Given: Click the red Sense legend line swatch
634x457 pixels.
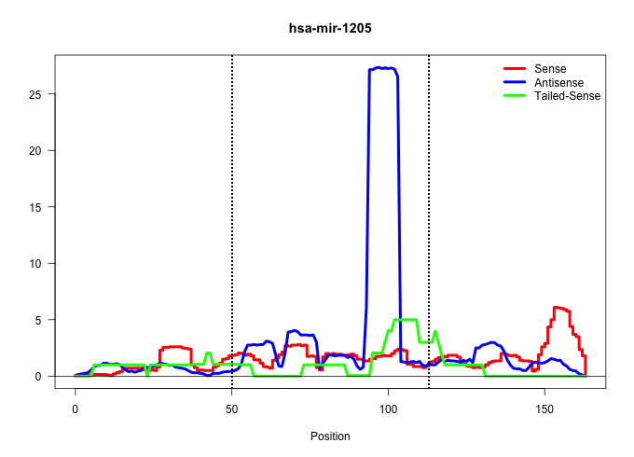Looking at the screenshot, I should (x=516, y=69).
